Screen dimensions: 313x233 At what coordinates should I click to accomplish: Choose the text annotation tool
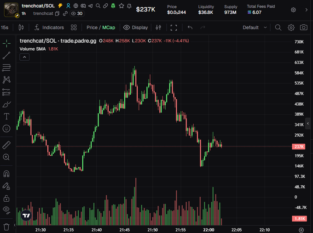click(x=6, y=116)
